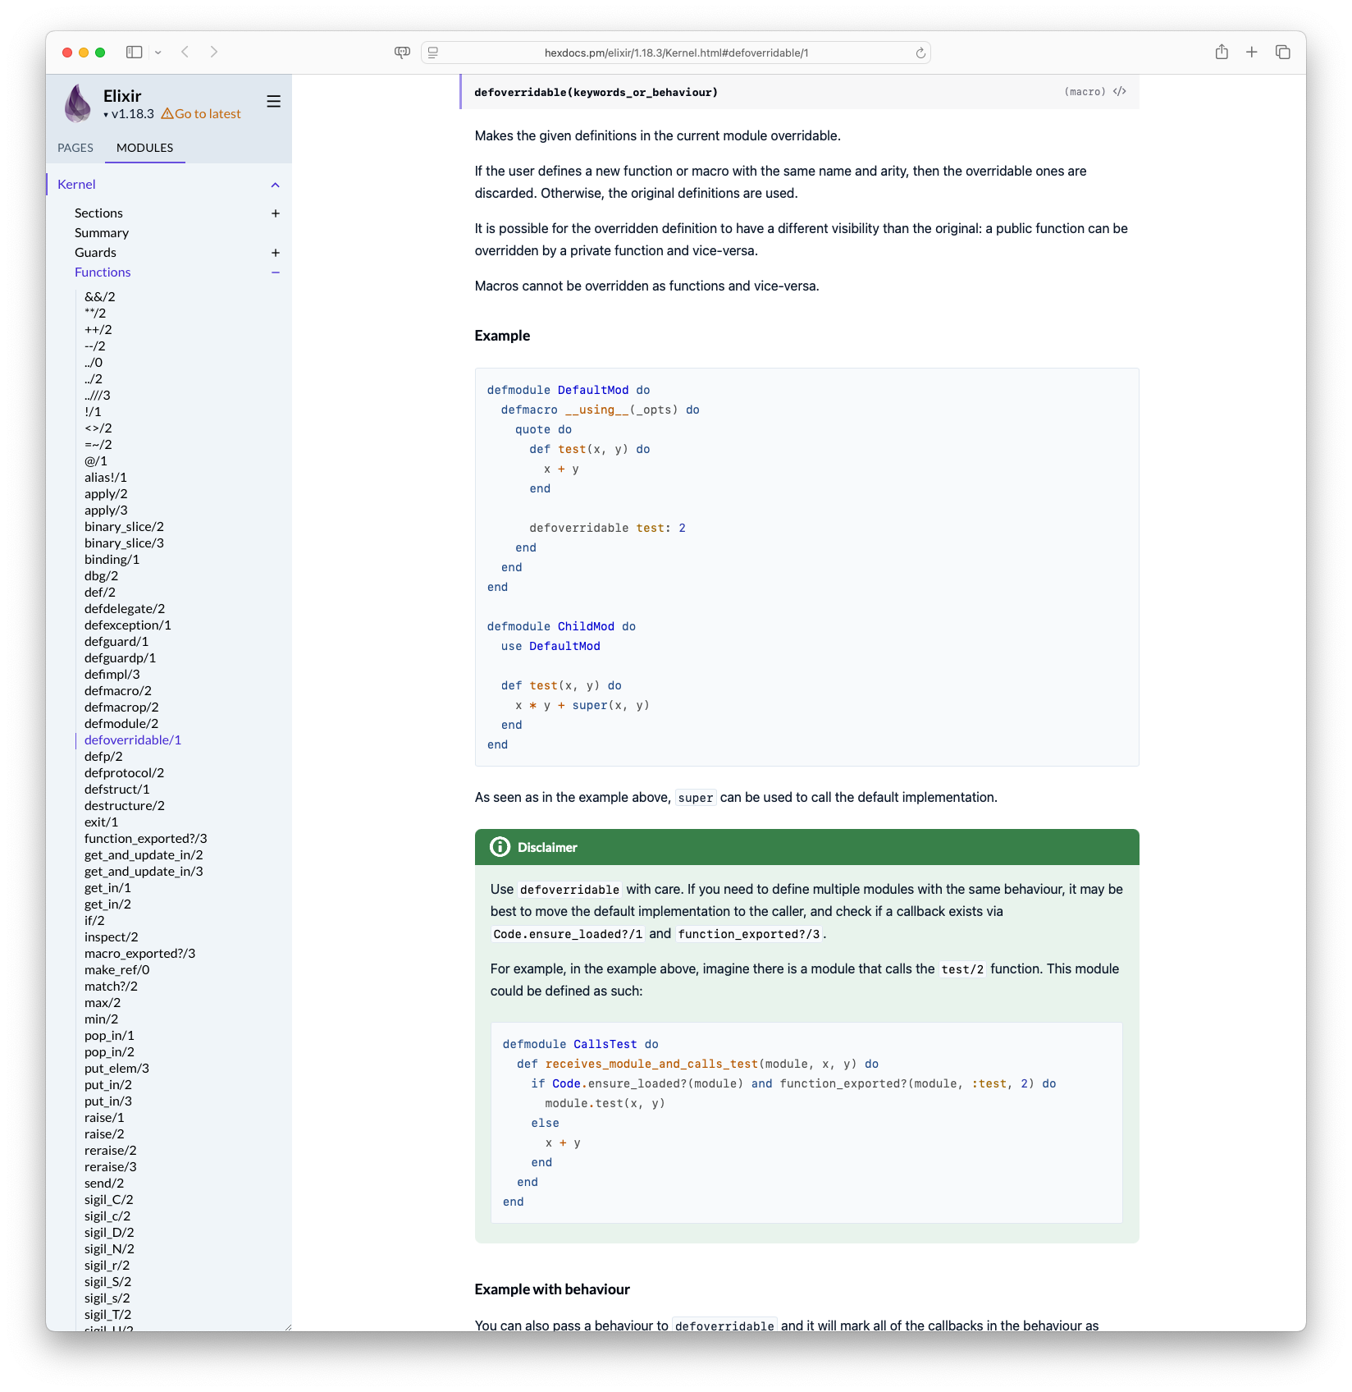View source via the </> icon near defoverridable
Viewport: 1352px width, 1392px height.
click(1119, 92)
